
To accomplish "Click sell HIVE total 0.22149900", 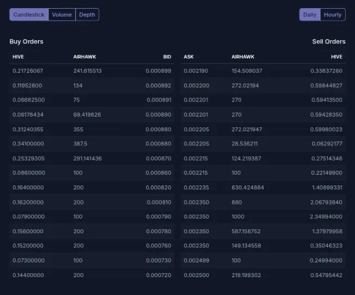I will tap(327, 173).
